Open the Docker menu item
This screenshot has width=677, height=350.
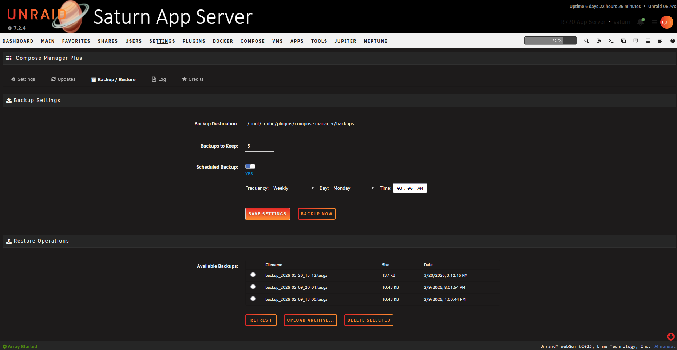pos(223,41)
